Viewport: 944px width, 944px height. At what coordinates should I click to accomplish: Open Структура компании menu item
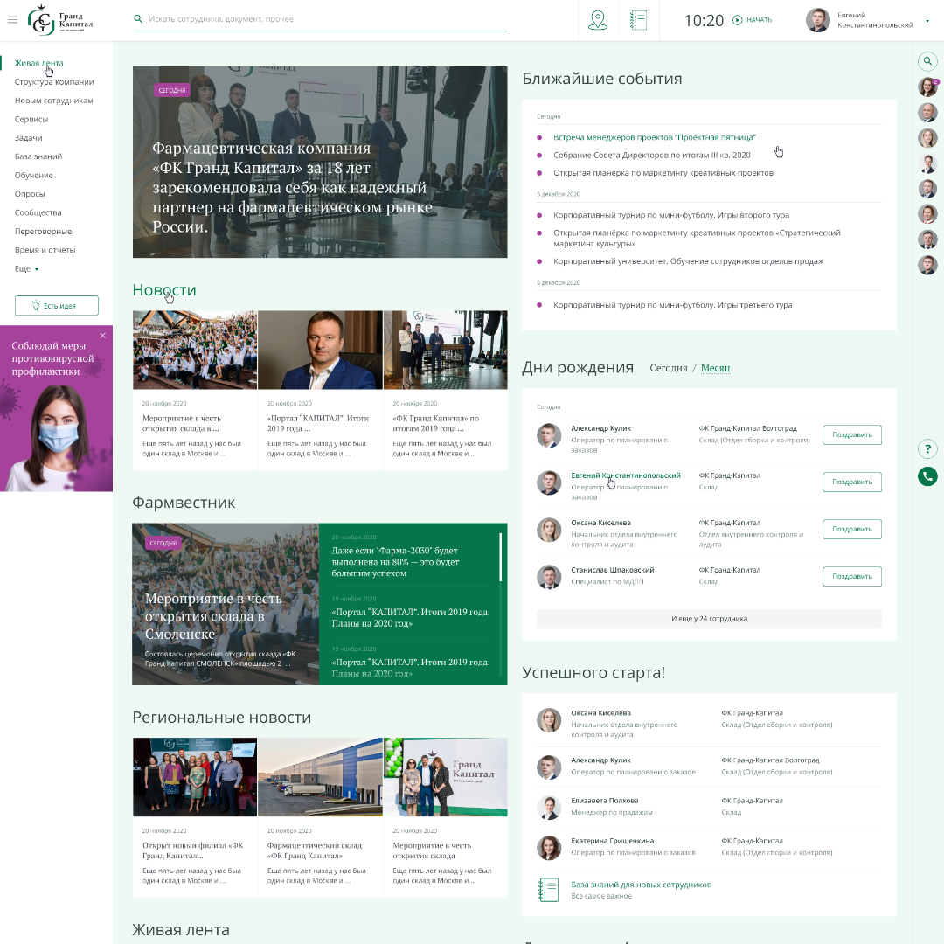point(54,82)
